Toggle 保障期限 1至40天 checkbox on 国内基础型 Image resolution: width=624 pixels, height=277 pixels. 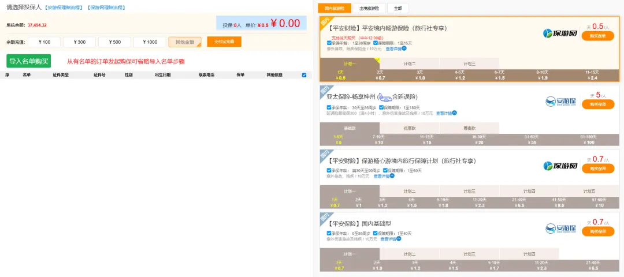(376, 233)
